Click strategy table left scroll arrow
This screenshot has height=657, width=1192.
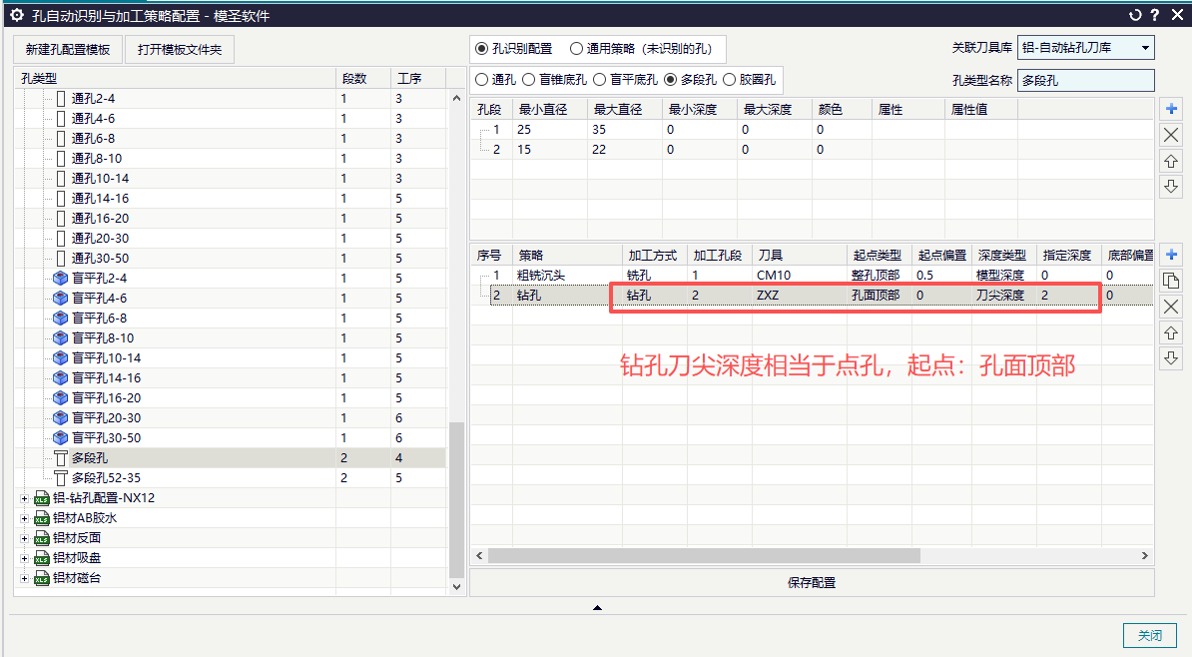point(479,556)
